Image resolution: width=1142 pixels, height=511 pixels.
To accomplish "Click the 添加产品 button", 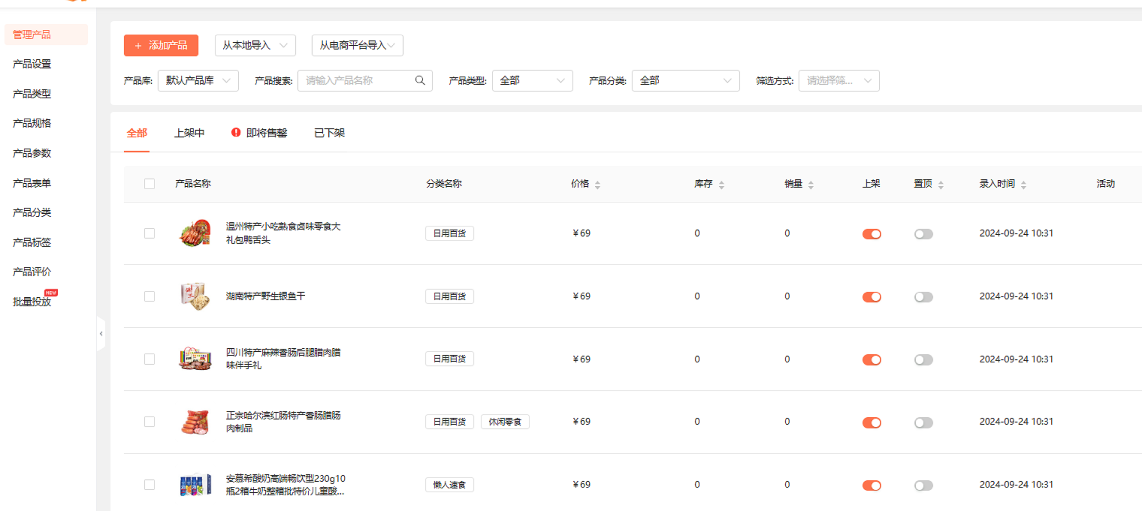I will click(x=161, y=45).
